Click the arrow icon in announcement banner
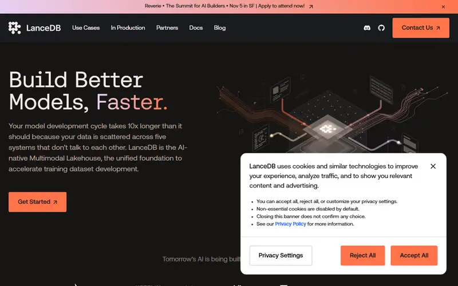 point(311,6)
